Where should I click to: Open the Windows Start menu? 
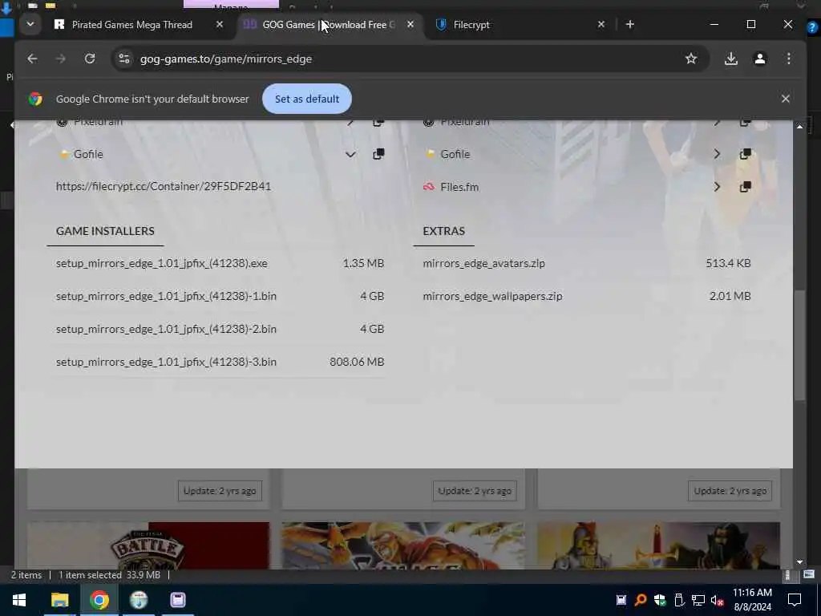(19, 600)
